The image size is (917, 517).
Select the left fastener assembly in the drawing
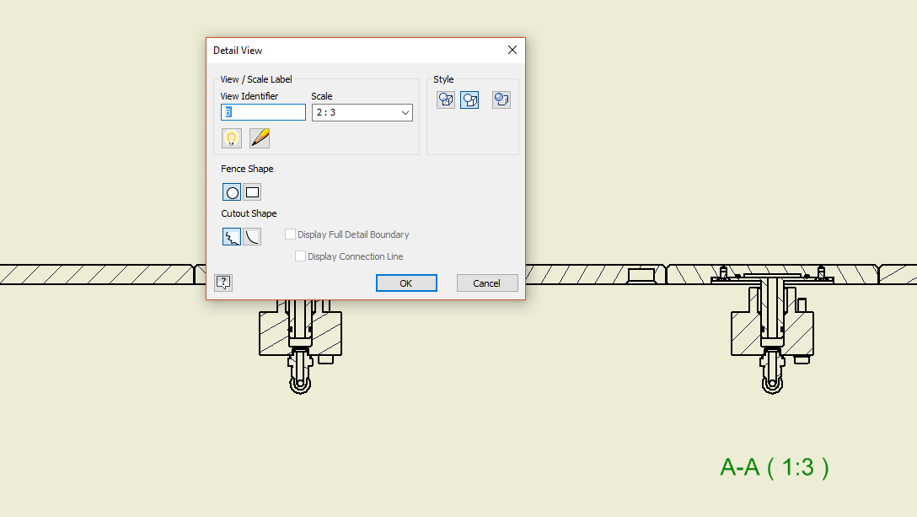301,337
